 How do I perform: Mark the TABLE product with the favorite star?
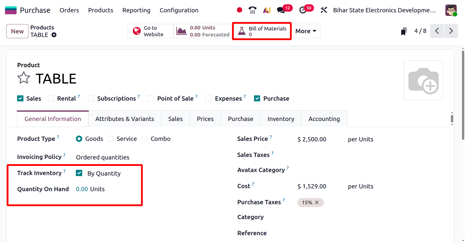point(23,78)
